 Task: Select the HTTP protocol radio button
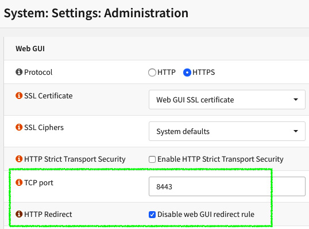[152, 72]
